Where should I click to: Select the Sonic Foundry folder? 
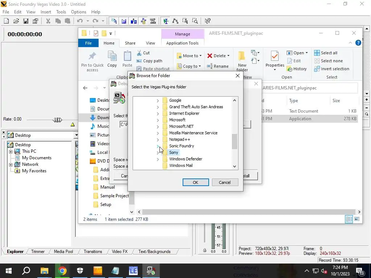pyautogui.click(x=182, y=146)
